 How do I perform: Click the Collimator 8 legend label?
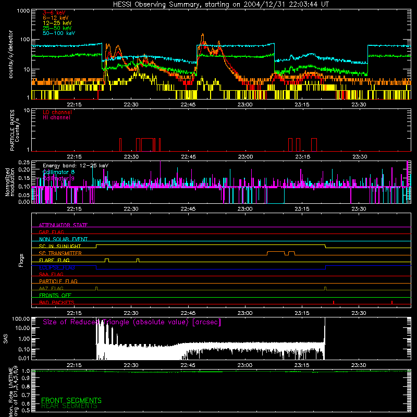point(58,172)
